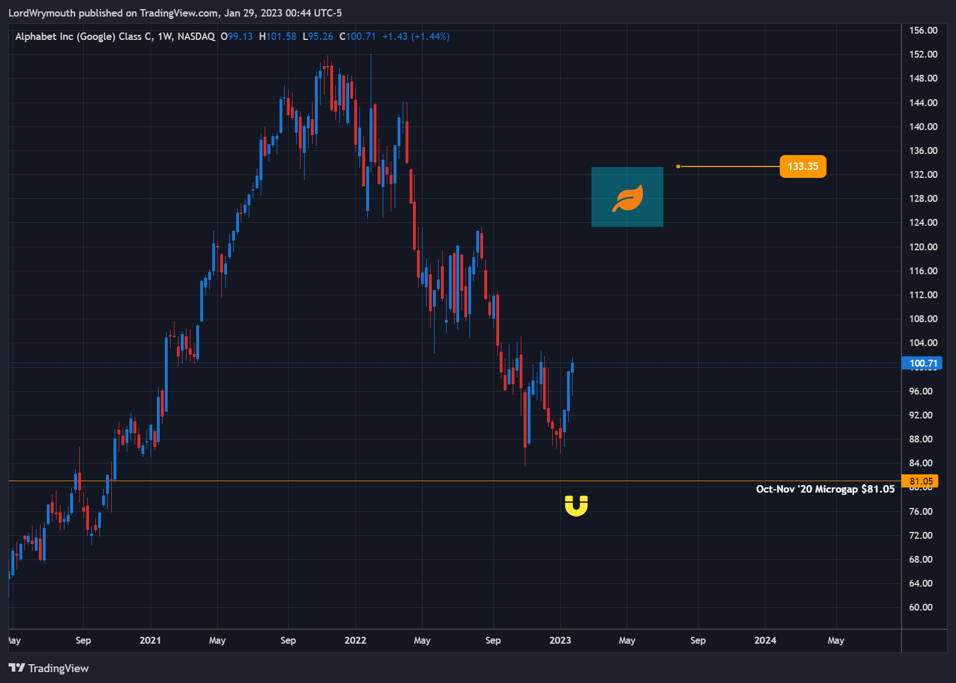This screenshot has width=956, height=683.
Task: Click the 128.00 price axis label
Action: coord(923,198)
